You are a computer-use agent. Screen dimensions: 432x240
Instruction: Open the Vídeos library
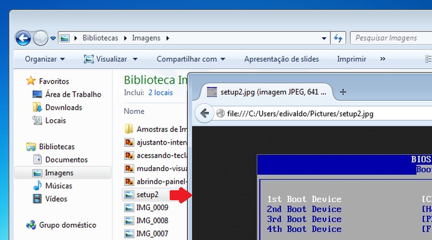click(56, 199)
